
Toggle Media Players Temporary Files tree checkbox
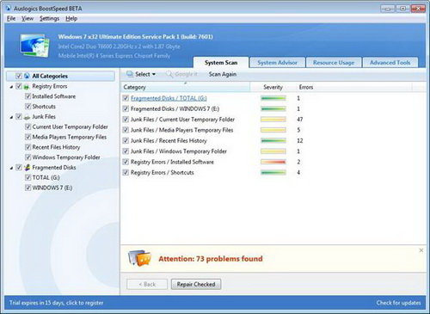[x=28, y=137]
